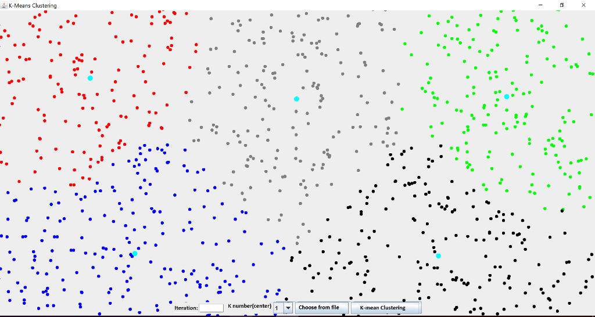
Task: Minimize the K-Means Clustering window
Action: 540,5
